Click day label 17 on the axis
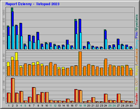Viewport: 140px width, 109px height. pyautogui.click(x=76, y=106)
